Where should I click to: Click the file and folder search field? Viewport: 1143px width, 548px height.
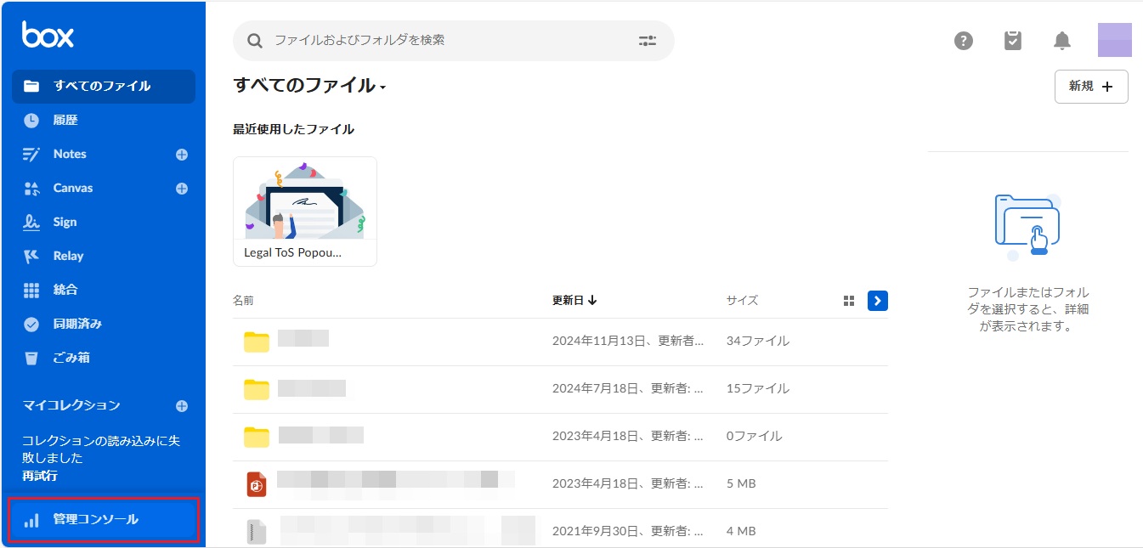click(x=450, y=41)
